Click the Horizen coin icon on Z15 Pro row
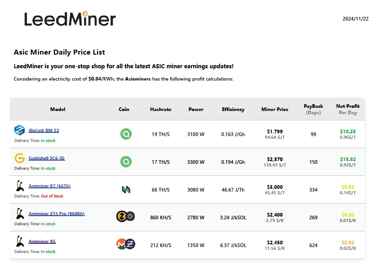Viewport: 379px width, 268px height. 131,217
